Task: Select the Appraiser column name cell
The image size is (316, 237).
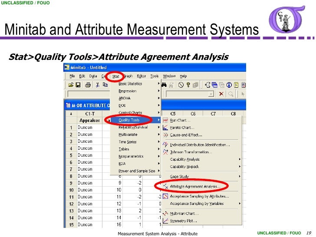Action: pos(90,120)
